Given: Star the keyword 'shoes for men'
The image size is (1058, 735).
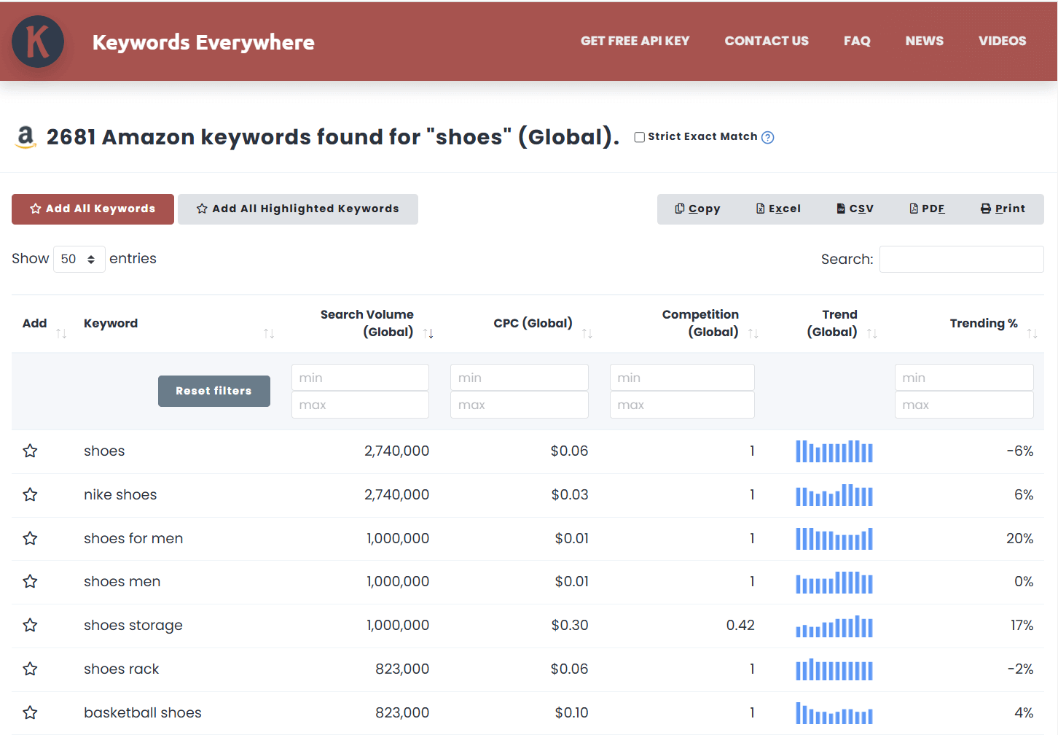Looking at the screenshot, I should point(30,538).
